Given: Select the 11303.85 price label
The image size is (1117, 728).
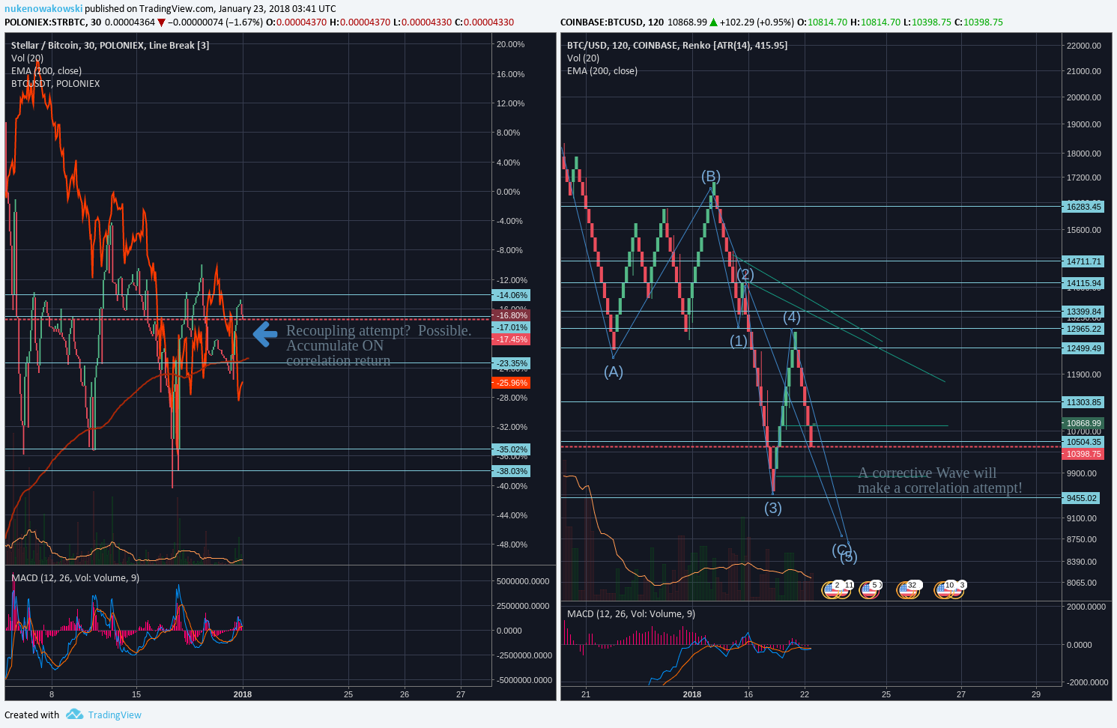Looking at the screenshot, I should 1083,402.
